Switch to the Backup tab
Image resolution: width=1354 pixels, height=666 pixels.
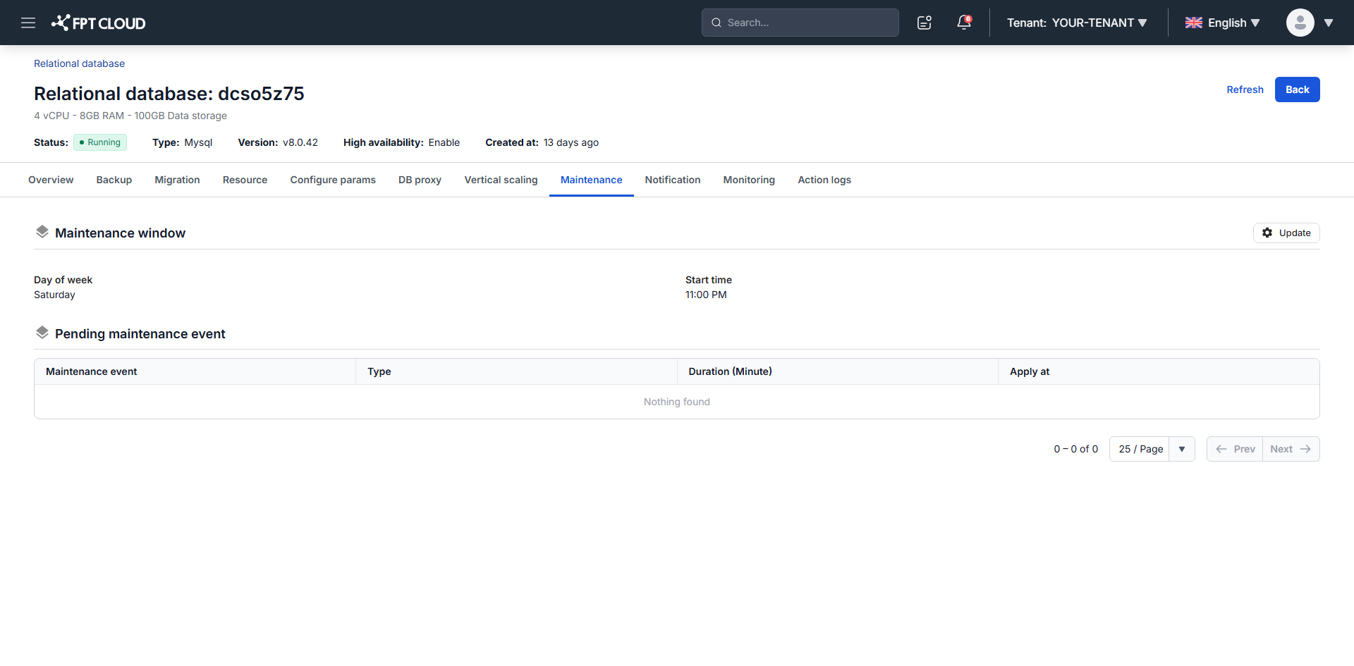[114, 180]
